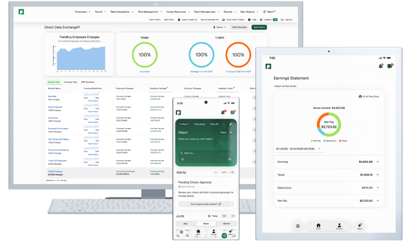The image size is (411, 244).
Task: Switch phone calendar to Month view
Action: coord(226,224)
